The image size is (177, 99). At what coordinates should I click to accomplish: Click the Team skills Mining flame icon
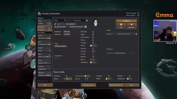click(x=85, y=79)
